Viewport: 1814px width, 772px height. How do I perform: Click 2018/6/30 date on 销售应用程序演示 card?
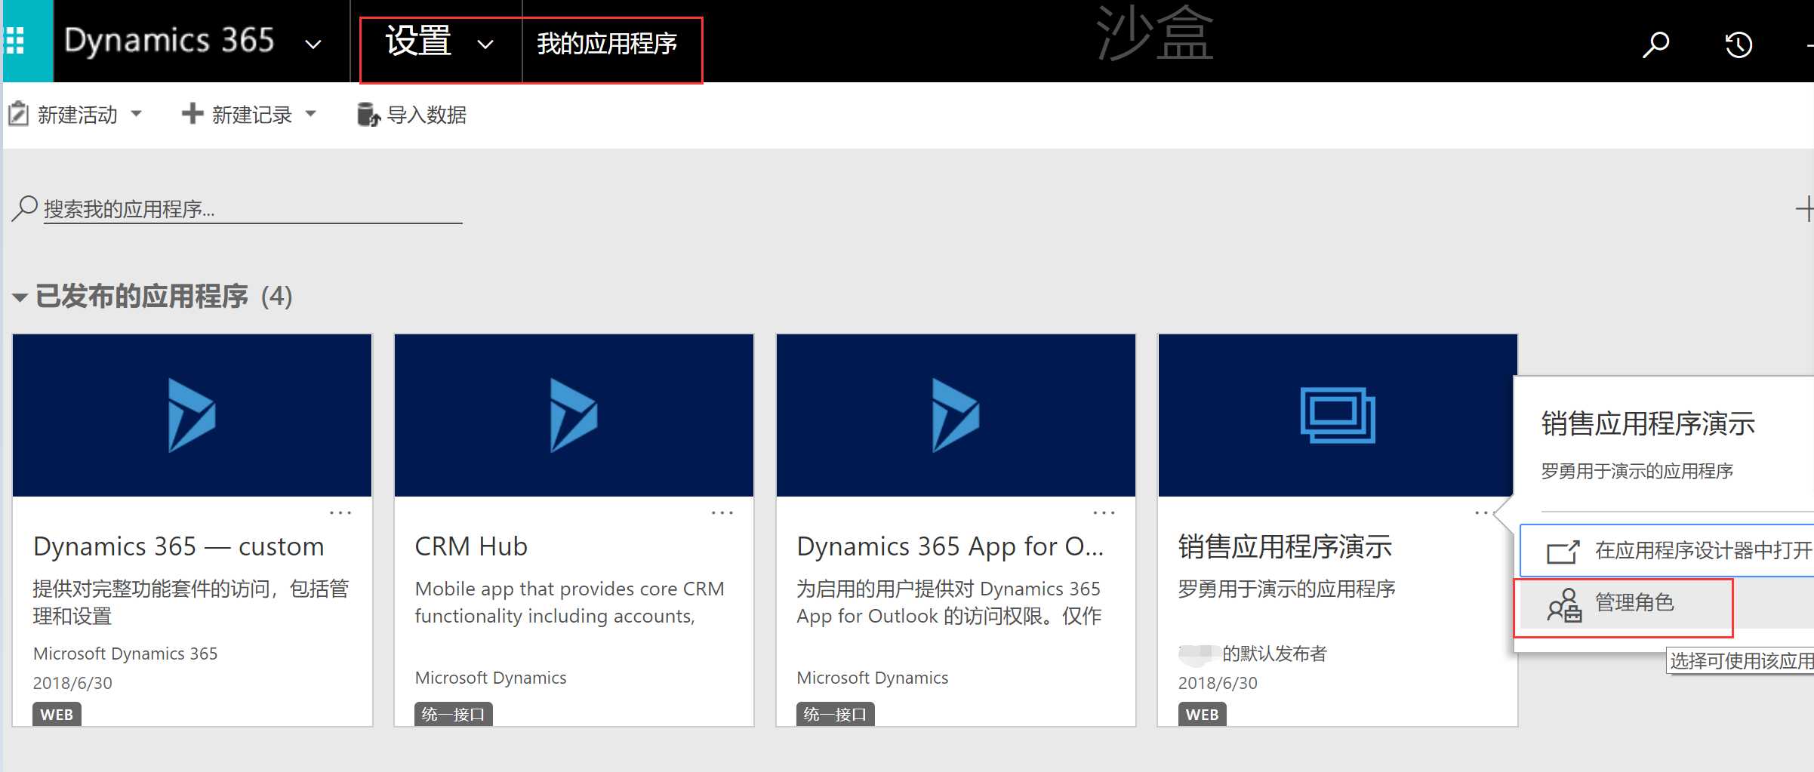(1218, 683)
